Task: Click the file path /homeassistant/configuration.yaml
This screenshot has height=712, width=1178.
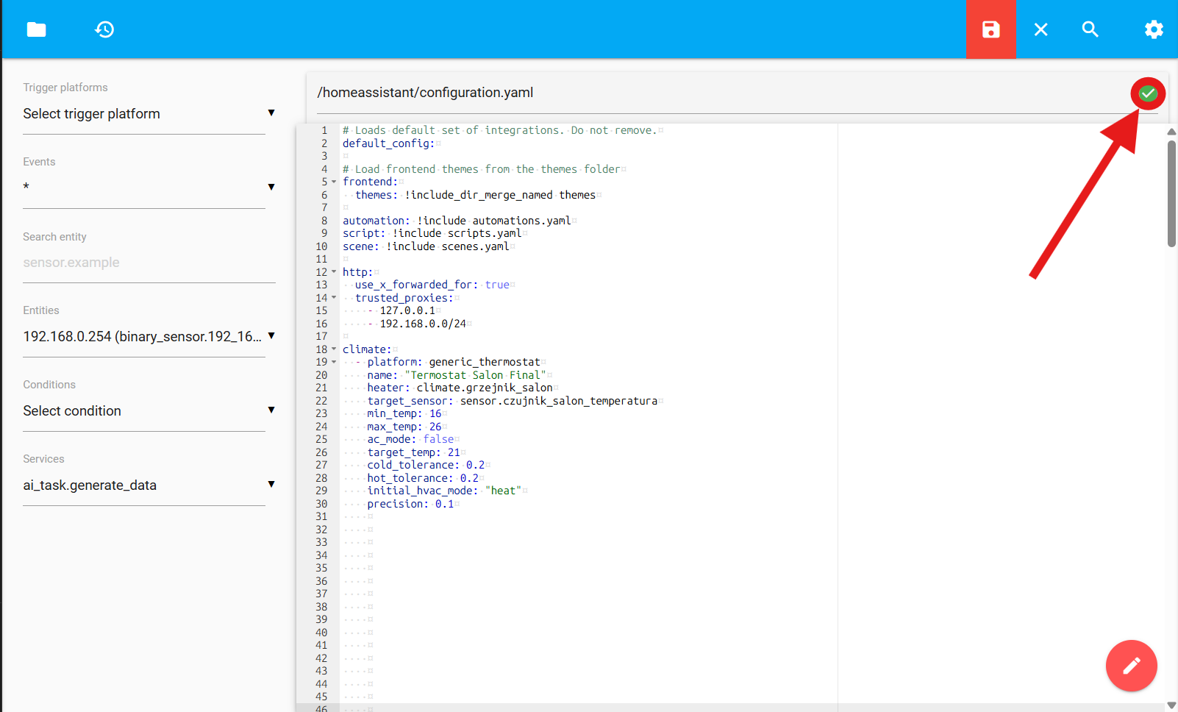Action: 425,93
